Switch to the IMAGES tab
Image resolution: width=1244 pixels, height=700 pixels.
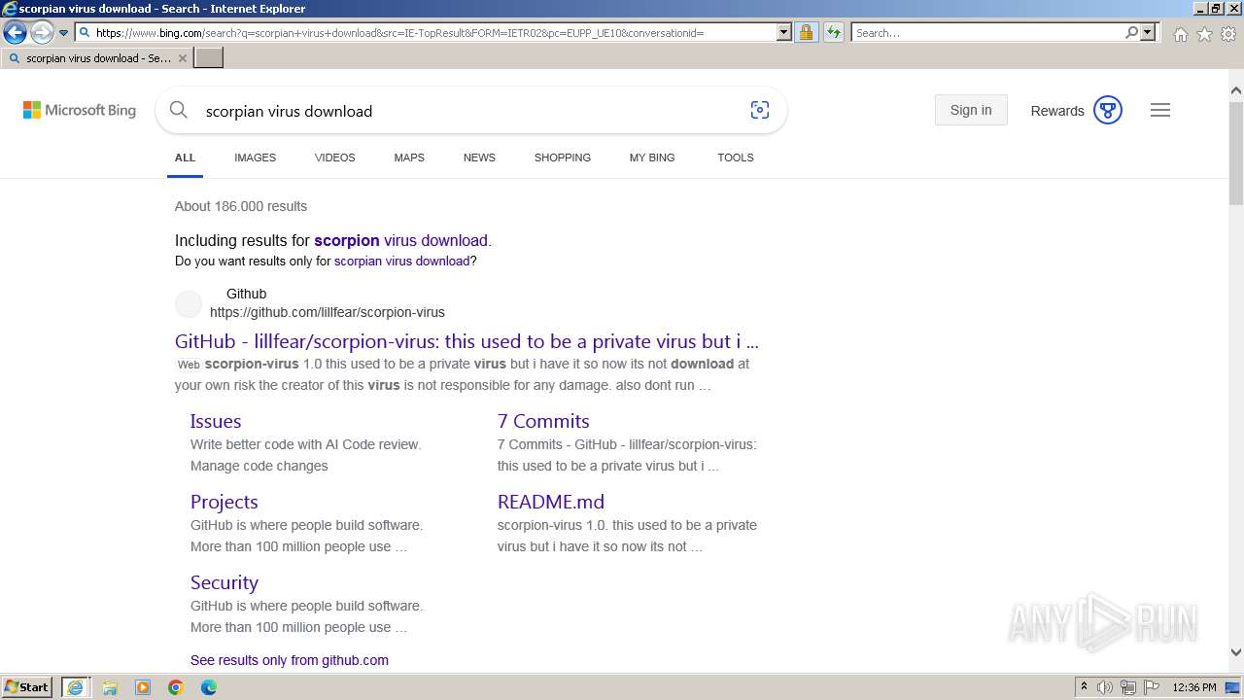(255, 157)
